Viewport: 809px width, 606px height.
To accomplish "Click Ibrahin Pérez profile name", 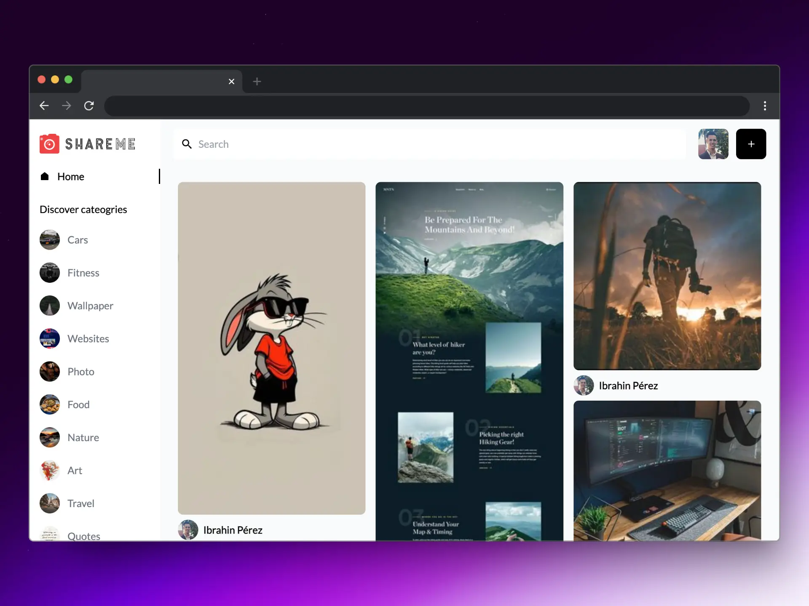I will pos(233,530).
